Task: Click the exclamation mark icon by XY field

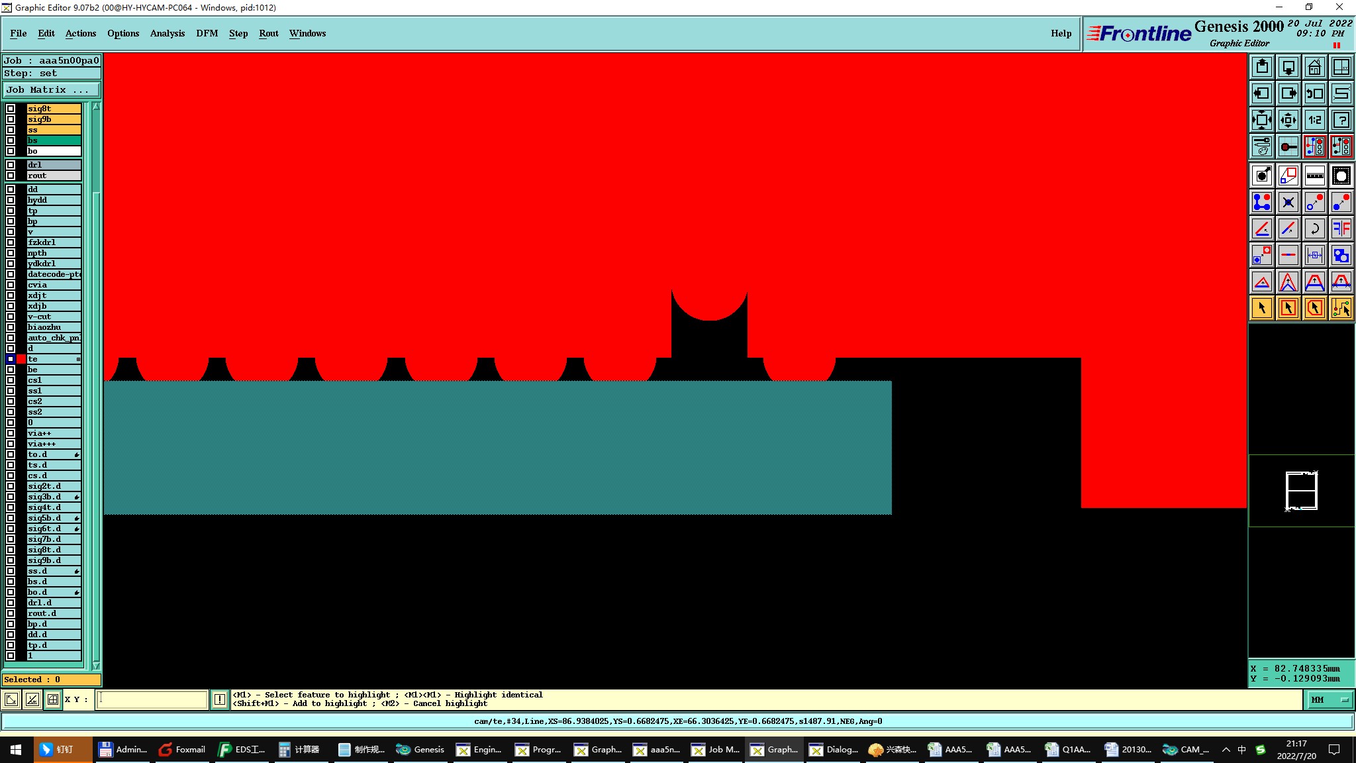Action: [220, 699]
